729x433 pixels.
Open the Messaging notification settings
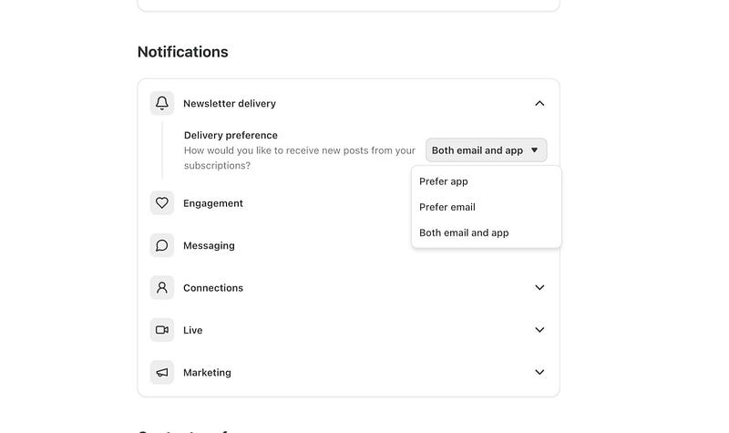point(209,245)
